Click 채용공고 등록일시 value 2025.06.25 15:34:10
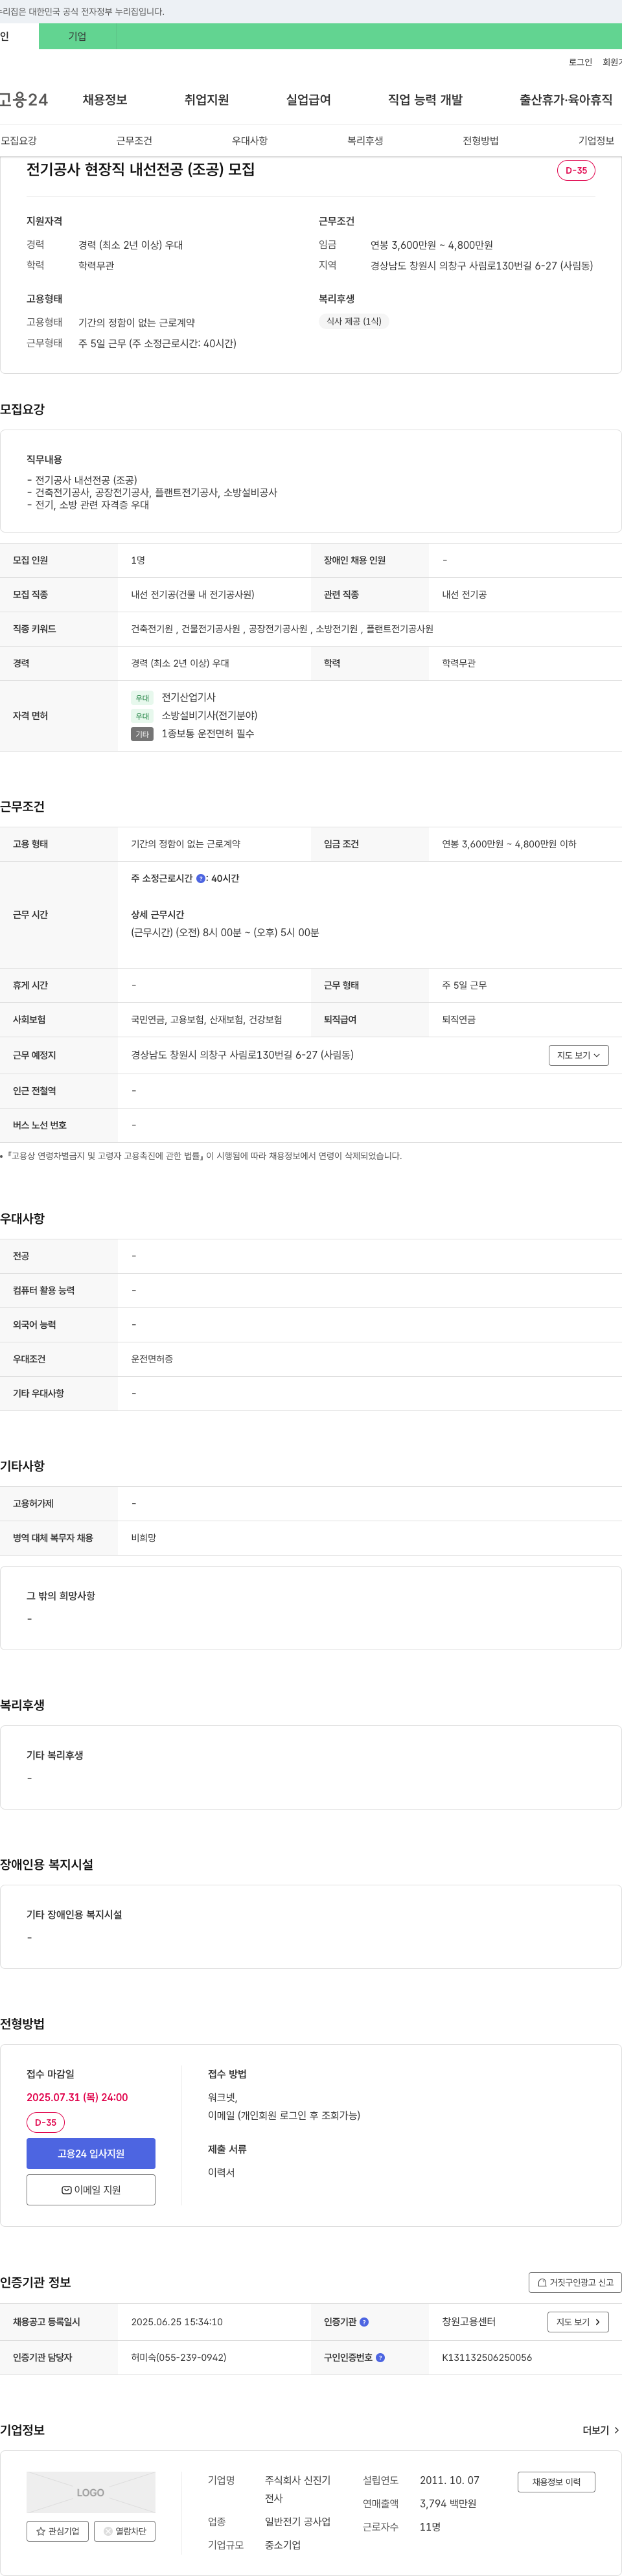This screenshot has height=2576, width=622. 177,2322
